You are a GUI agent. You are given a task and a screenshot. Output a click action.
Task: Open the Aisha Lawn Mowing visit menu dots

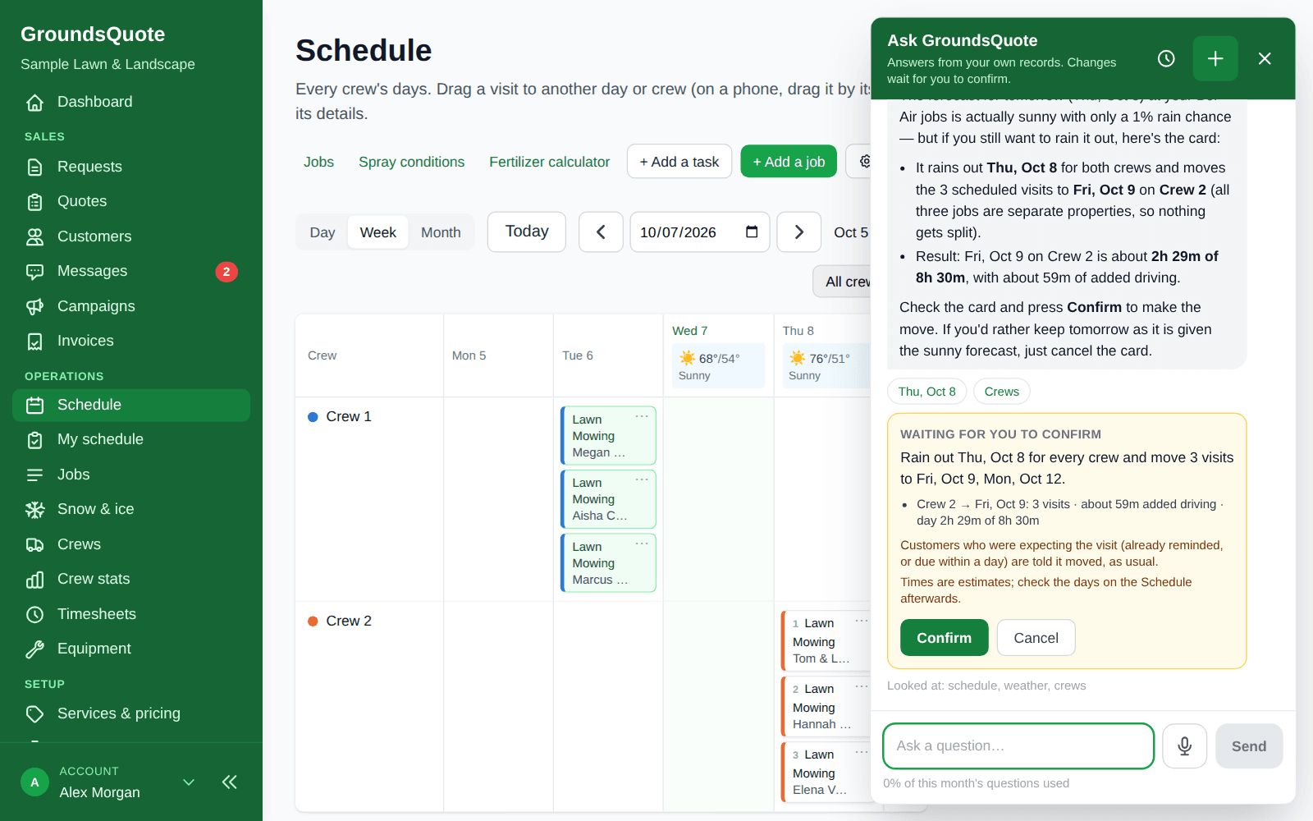tap(642, 480)
